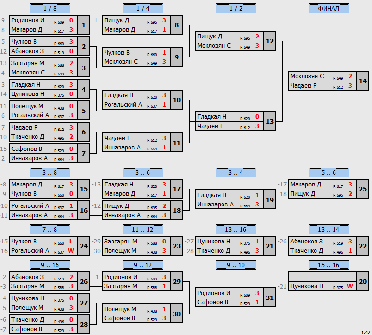Select match number 9 box
Viewport: 372px width, 335px height.
point(177,57)
